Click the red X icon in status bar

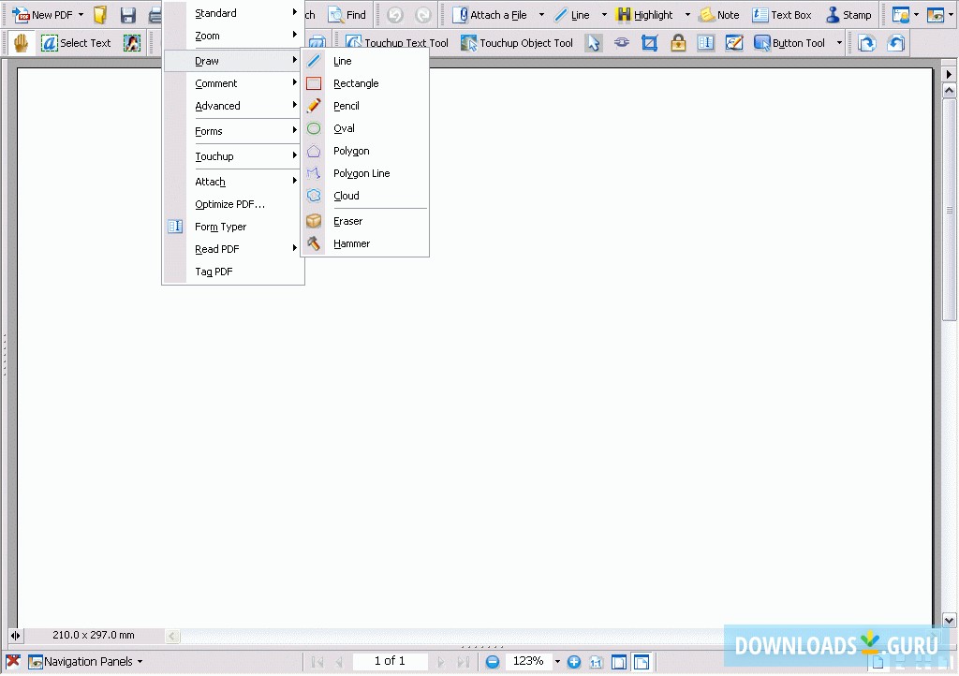pyautogui.click(x=13, y=661)
